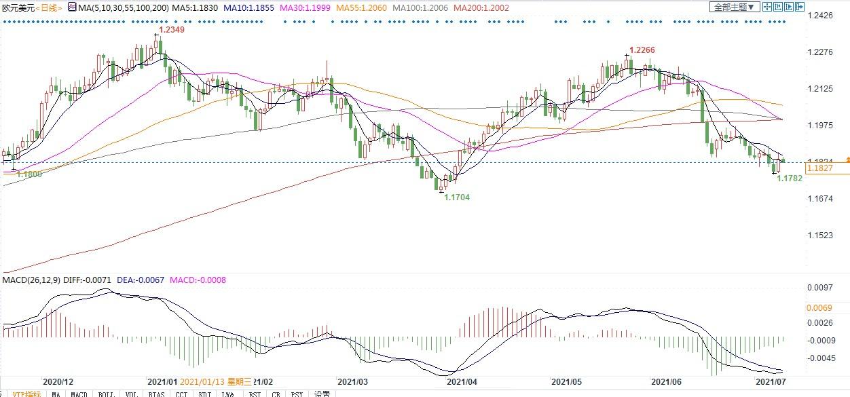Click the 1.1975 price axis value

[819, 126]
